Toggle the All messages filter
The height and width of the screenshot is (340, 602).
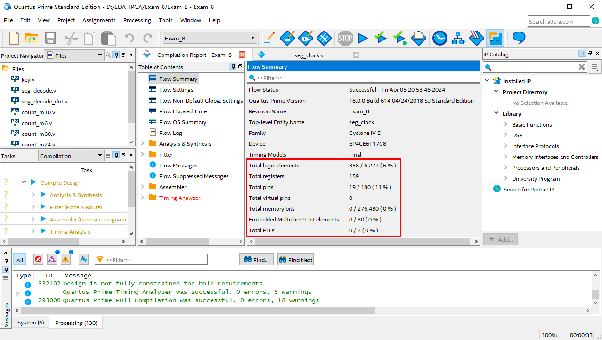pos(20,260)
